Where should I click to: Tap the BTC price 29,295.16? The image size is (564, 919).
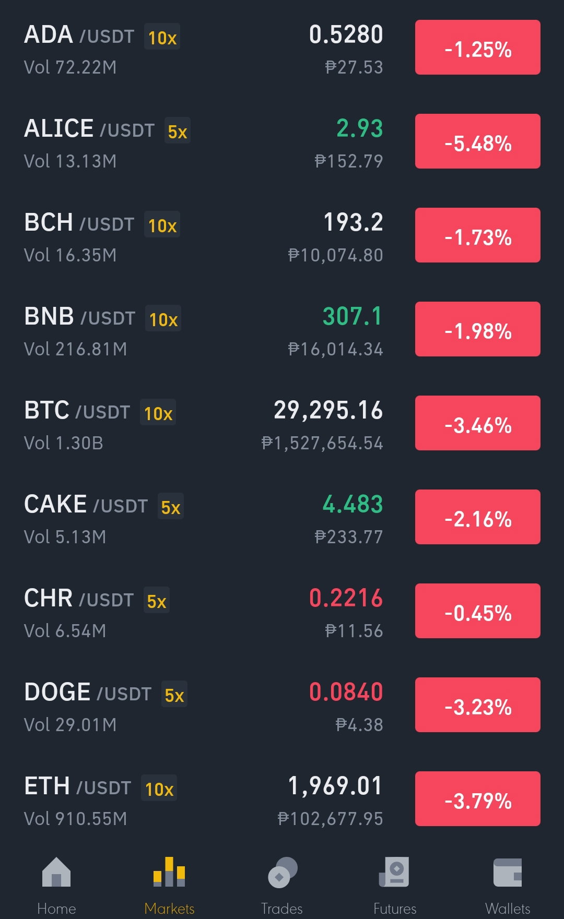click(328, 411)
